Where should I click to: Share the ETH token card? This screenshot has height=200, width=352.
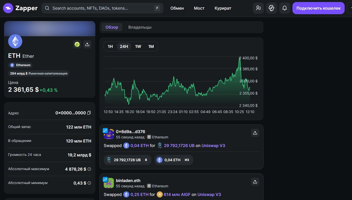pos(87,44)
